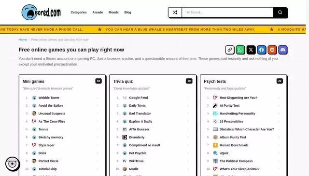309x176 pixels.
Task: Click the Perfect Circle face icon
Action: click(34, 161)
